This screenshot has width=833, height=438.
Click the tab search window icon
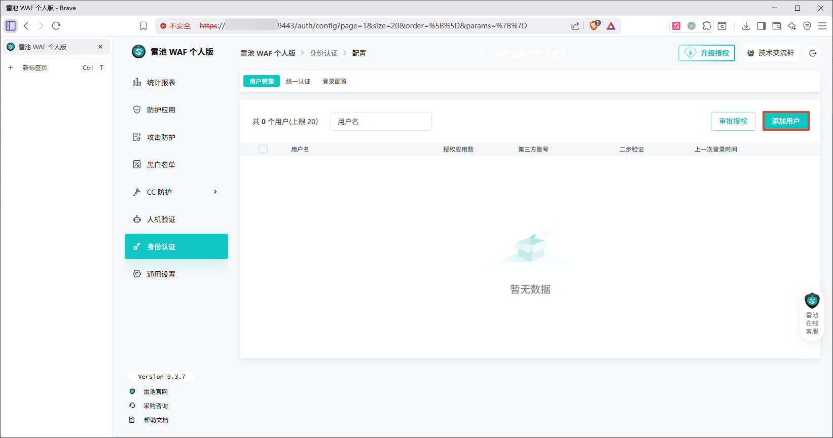722,26
